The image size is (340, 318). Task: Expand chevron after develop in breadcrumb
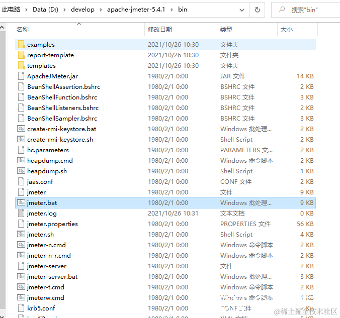[101, 10]
